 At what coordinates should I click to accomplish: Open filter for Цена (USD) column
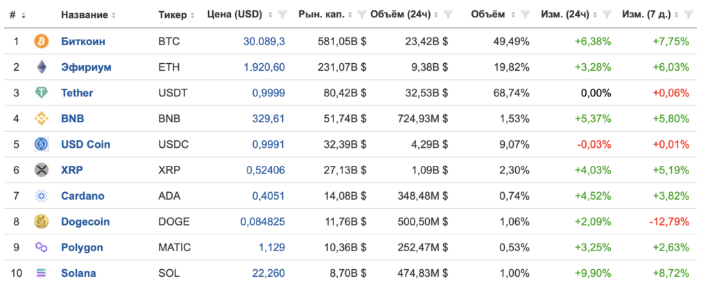282,15
